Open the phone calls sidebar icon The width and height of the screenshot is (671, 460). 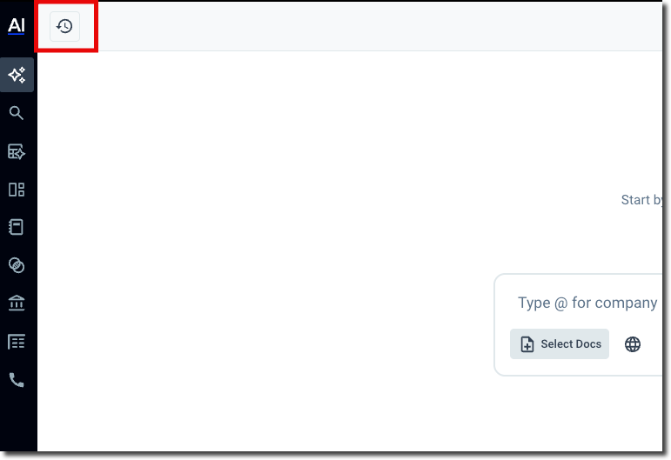click(x=17, y=380)
